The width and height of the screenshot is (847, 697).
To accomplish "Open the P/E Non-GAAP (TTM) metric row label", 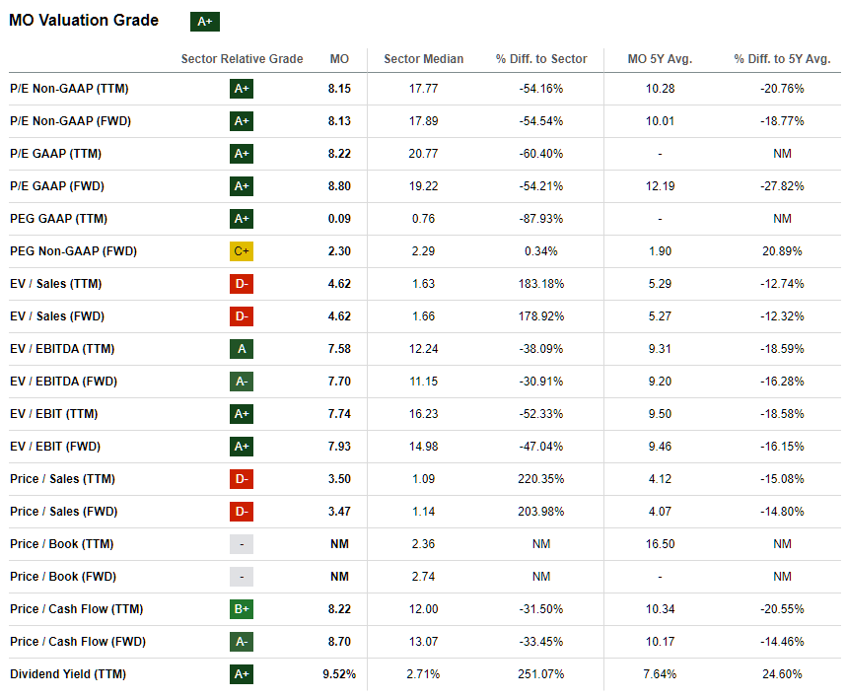I will point(69,89).
